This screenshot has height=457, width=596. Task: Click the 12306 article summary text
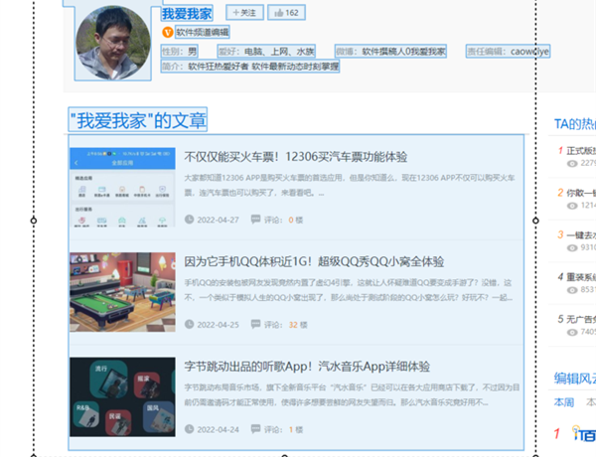coord(350,185)
